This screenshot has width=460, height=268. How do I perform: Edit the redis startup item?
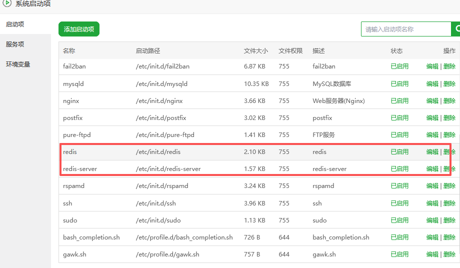pos(432,151)
